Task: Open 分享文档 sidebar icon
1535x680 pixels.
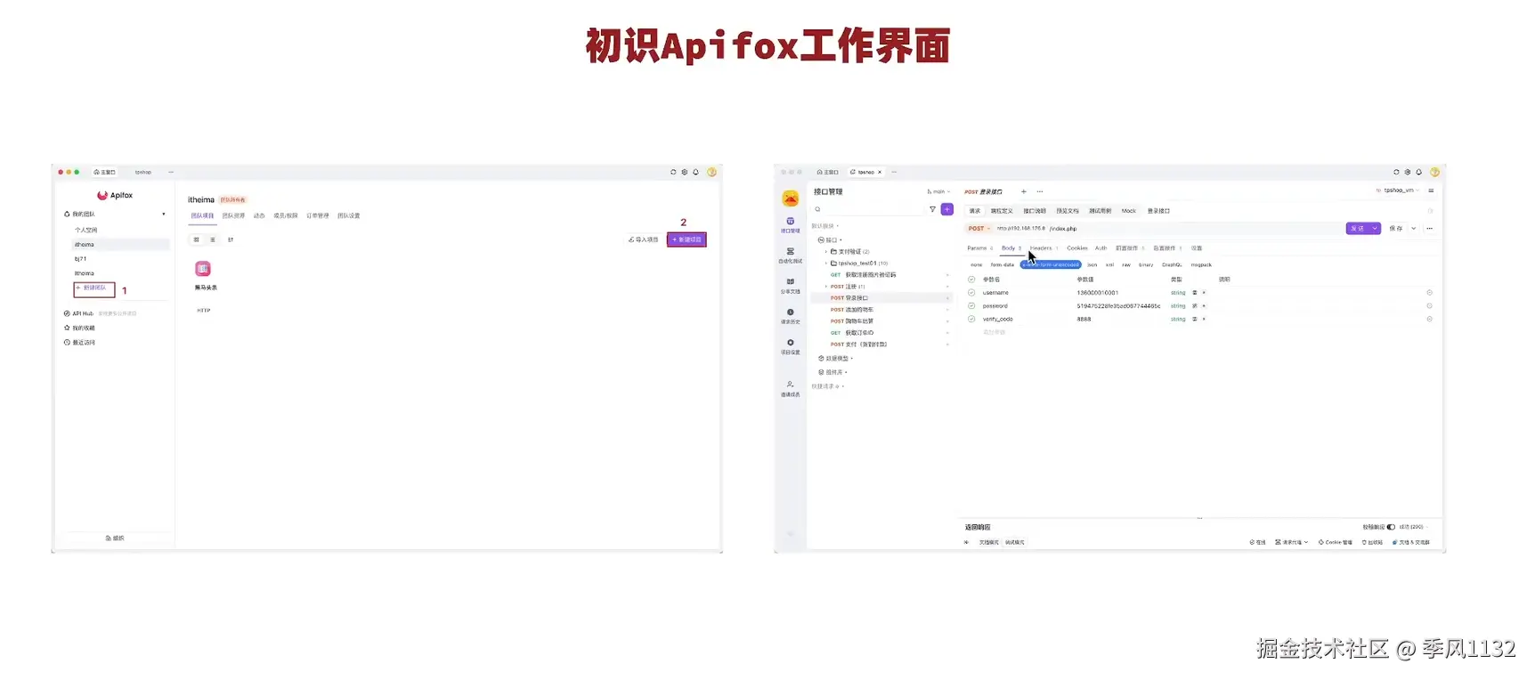Action: (x=791, y=286)
